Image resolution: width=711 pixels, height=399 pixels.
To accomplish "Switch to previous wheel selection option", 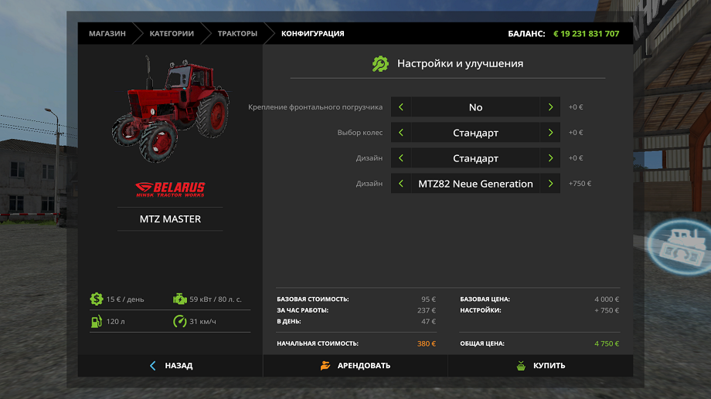I will pos(401,133).
